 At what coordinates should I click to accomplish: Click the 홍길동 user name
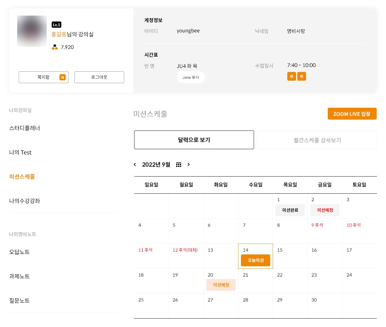(x=59, y=34)
